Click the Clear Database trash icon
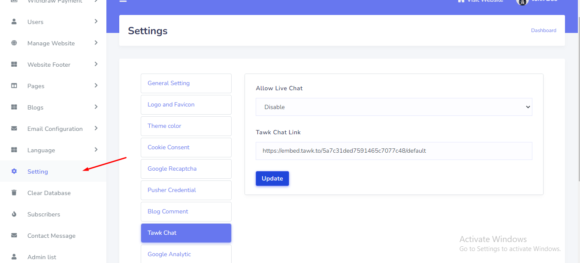The width and height of the screenshot is (580, 263). [14, 192]
